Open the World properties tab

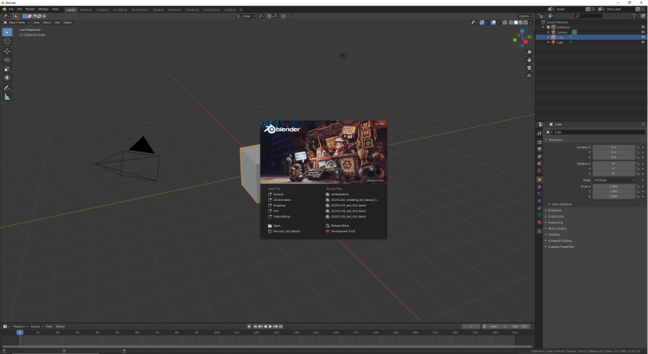tap(539, 171)
